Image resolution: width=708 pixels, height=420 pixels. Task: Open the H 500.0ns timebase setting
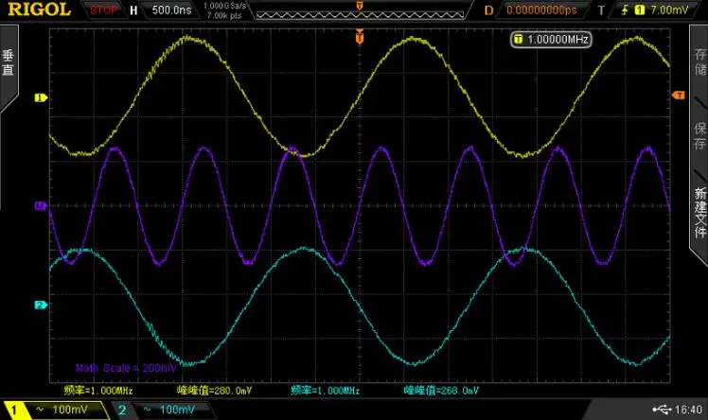(161, 10)
